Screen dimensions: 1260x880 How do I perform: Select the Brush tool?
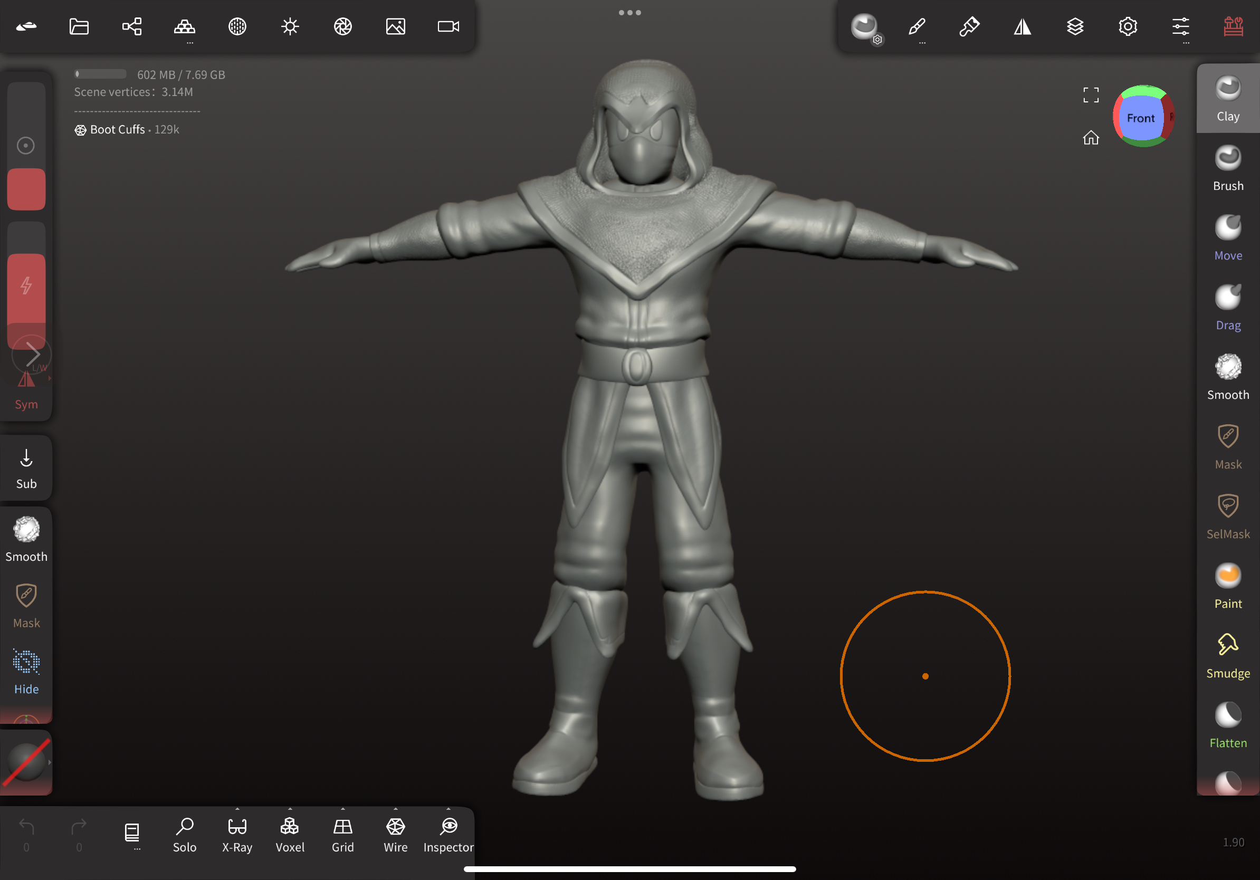1228,168
